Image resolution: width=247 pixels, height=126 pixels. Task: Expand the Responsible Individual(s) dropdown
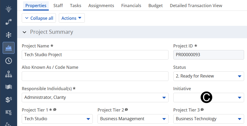coord(164,98)
